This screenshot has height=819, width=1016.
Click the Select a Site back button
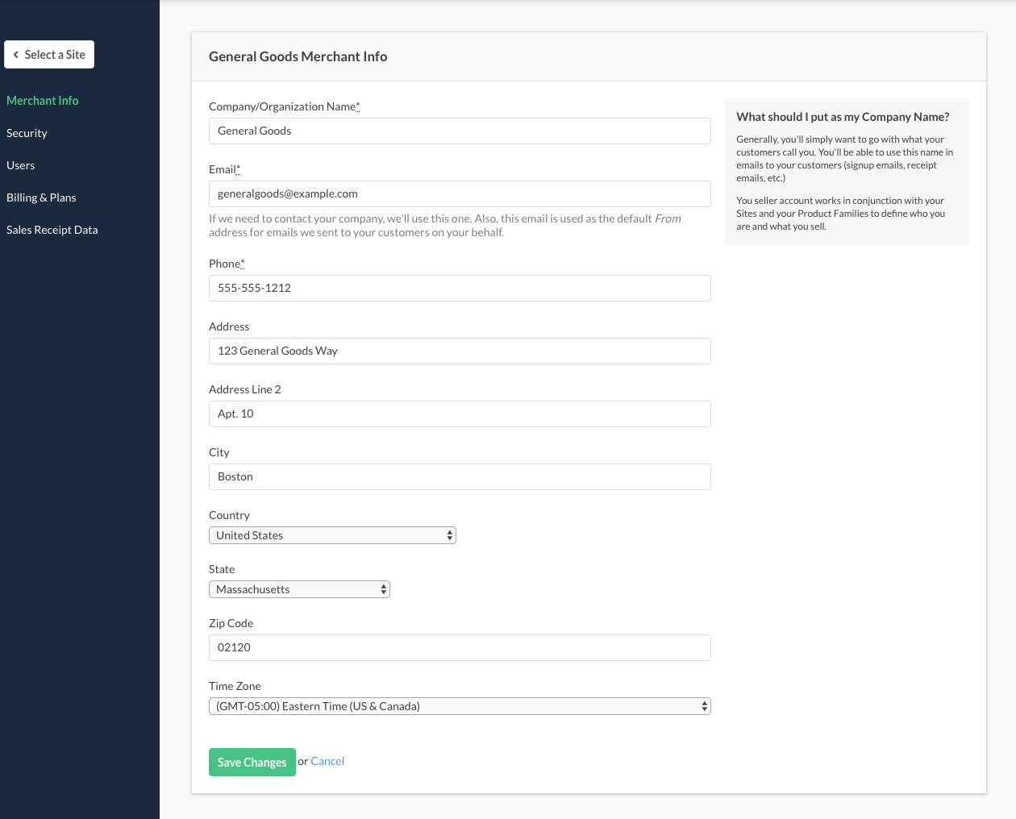coord(49,55)
